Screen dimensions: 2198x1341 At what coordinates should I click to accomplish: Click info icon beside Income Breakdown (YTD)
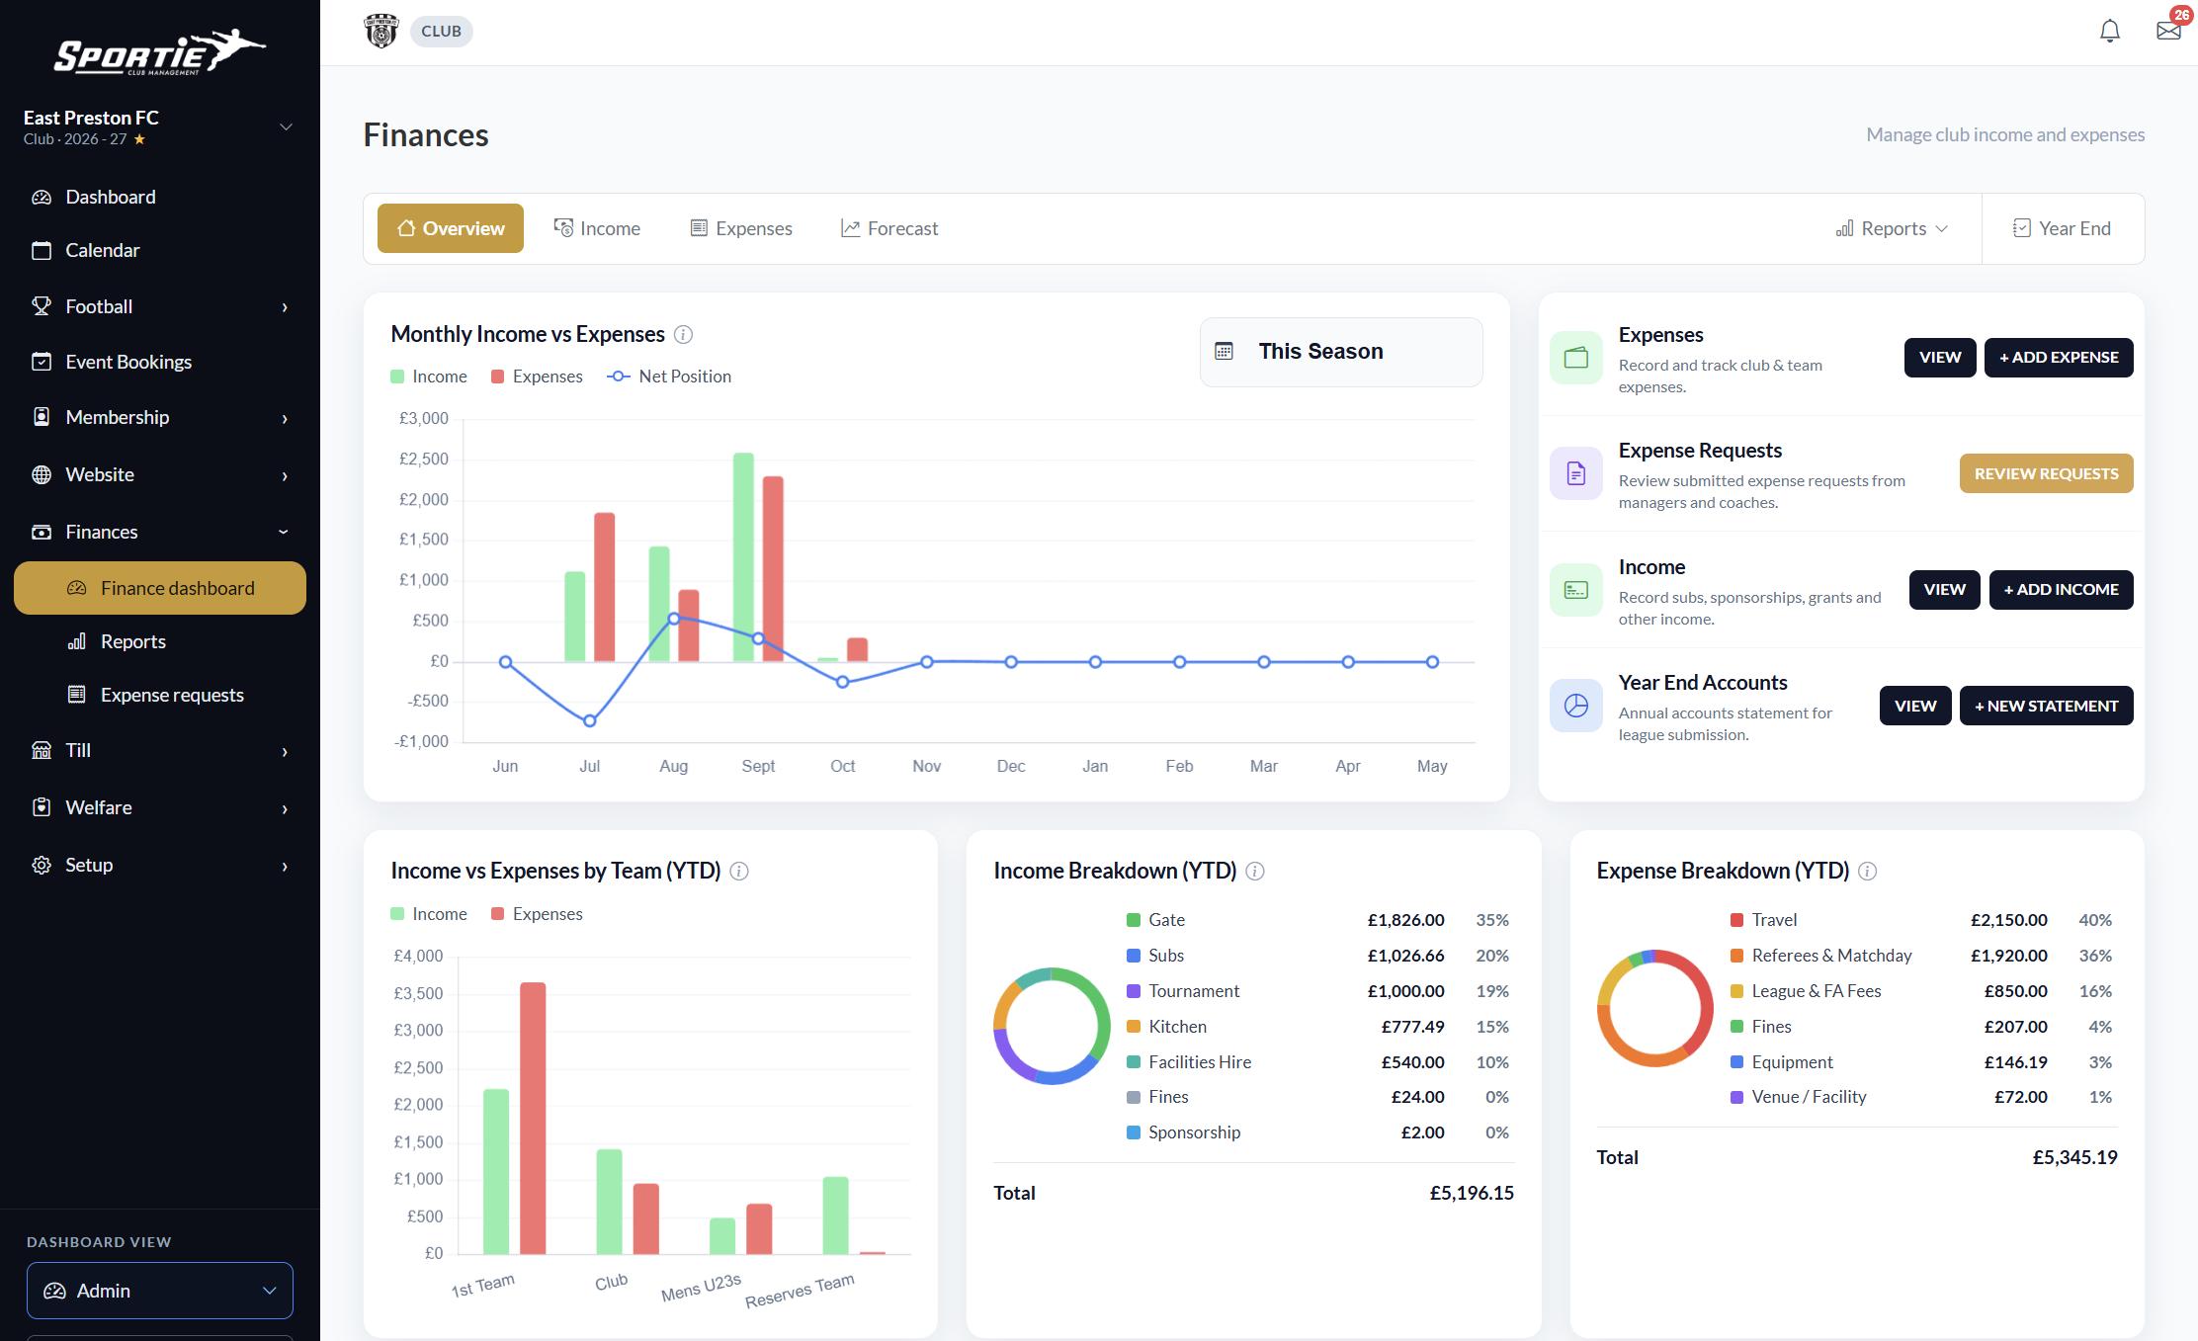[1255, 872]
